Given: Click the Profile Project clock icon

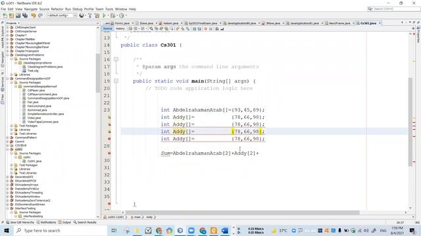Looking at the screenshot, I should pyautogui.click(x=121, y=16).
